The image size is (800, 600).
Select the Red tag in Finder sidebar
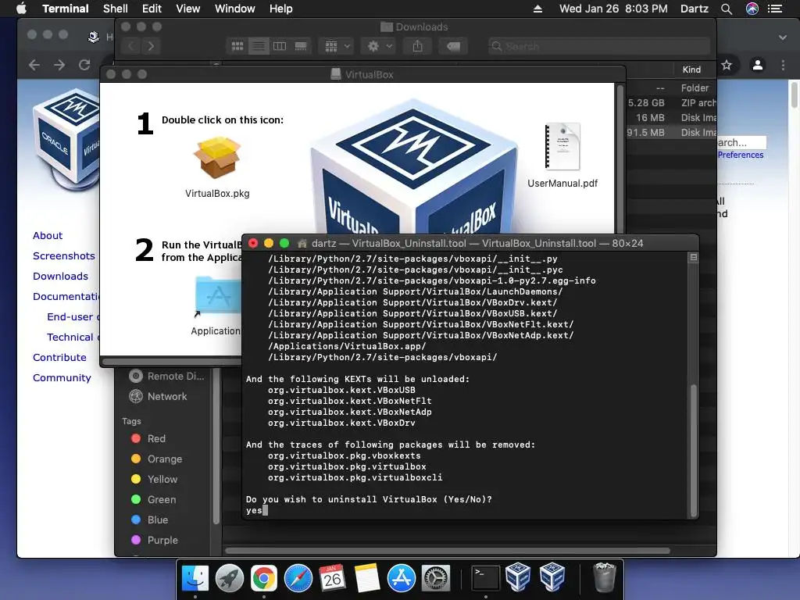coord(148,439)
